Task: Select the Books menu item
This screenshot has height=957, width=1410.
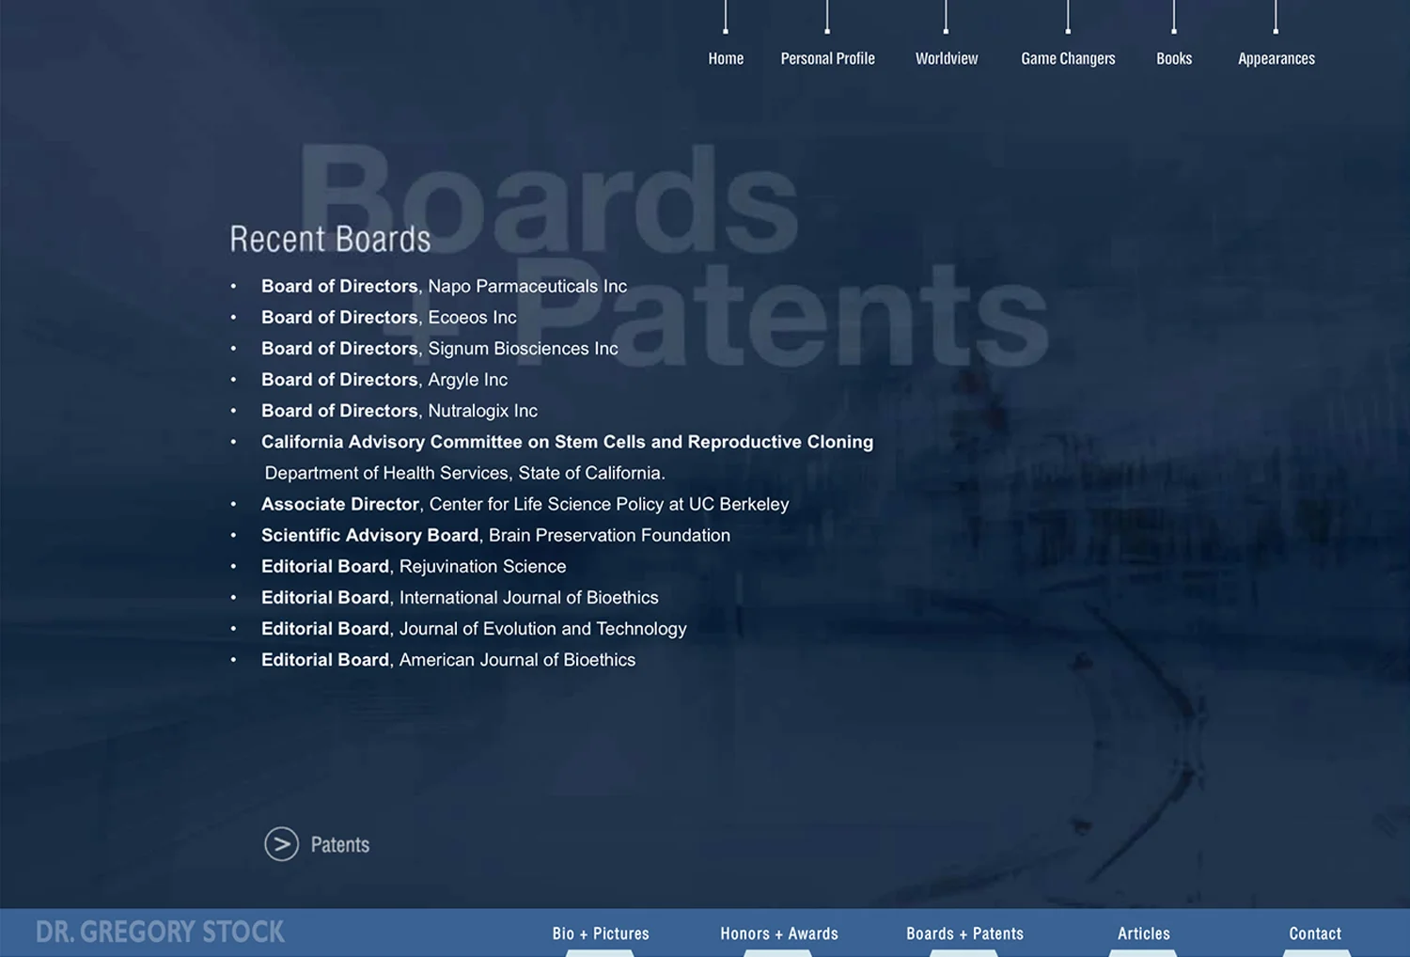Action: click(x=1174, y=58)
